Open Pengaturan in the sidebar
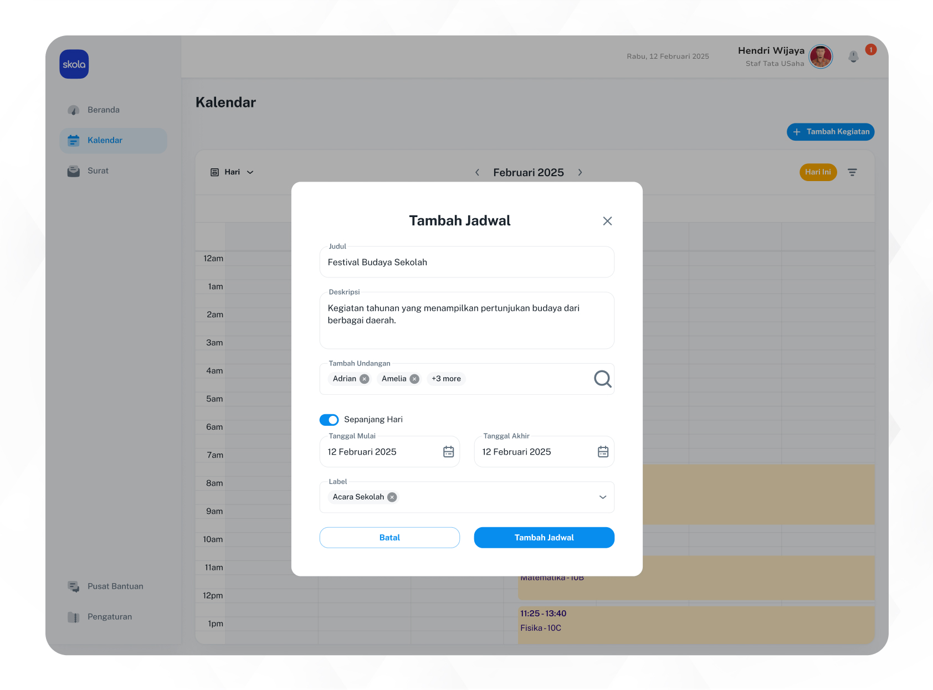The height and width of the screenshot is (690, 933). (110, 617)
